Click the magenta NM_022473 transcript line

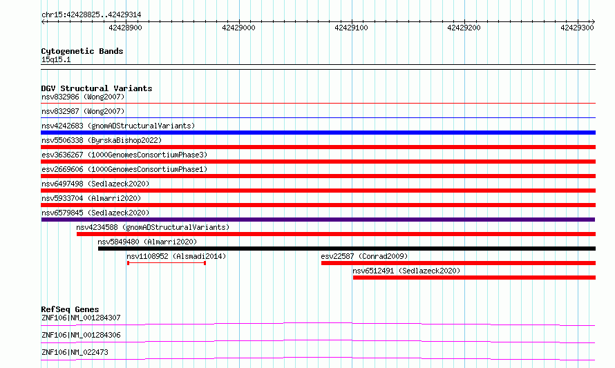coord(318,358)
